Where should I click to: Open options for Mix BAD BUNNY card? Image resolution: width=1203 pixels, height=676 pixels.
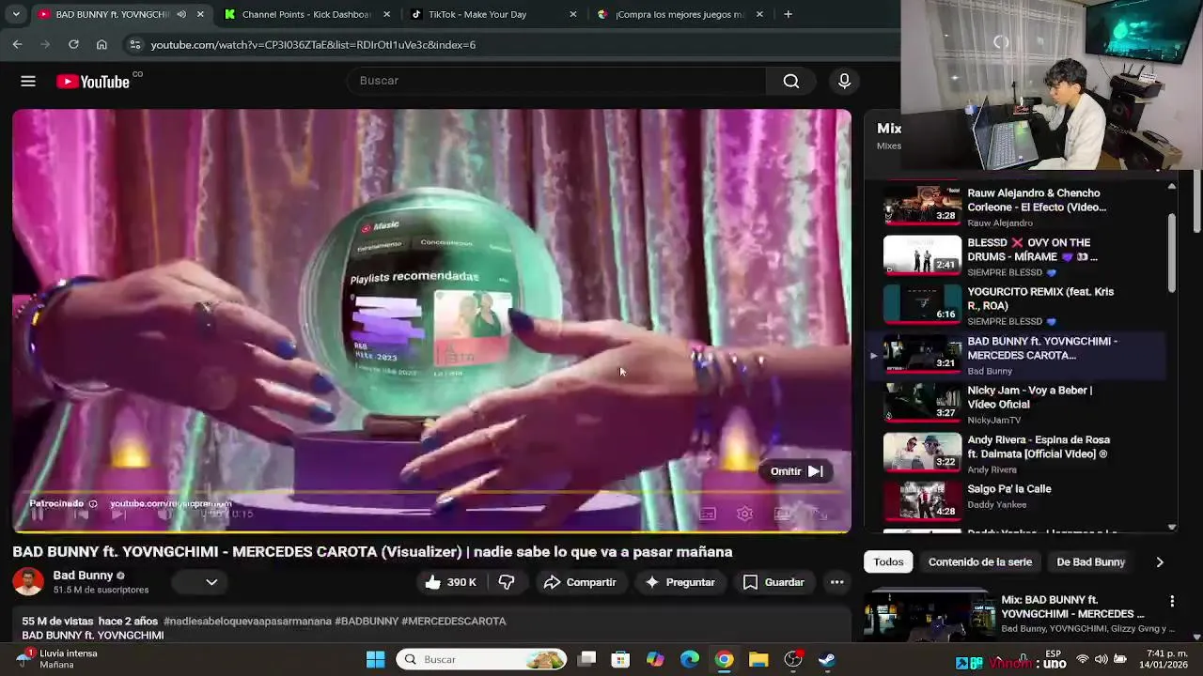click(x=1172, y=601)
